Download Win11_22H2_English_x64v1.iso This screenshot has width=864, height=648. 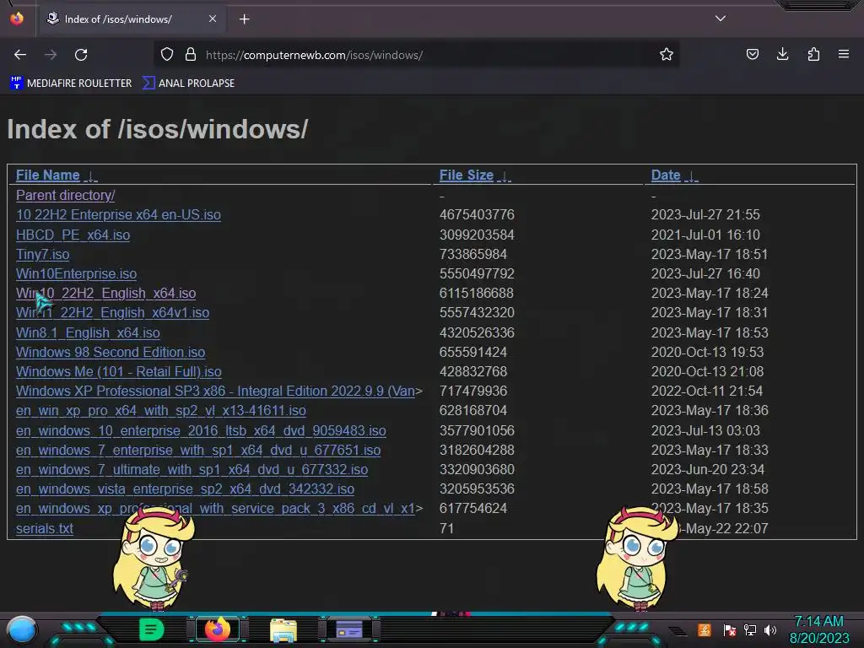[x=112, y=312]
